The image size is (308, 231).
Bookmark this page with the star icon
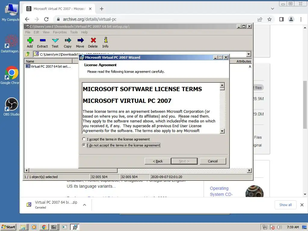(269, 19)
